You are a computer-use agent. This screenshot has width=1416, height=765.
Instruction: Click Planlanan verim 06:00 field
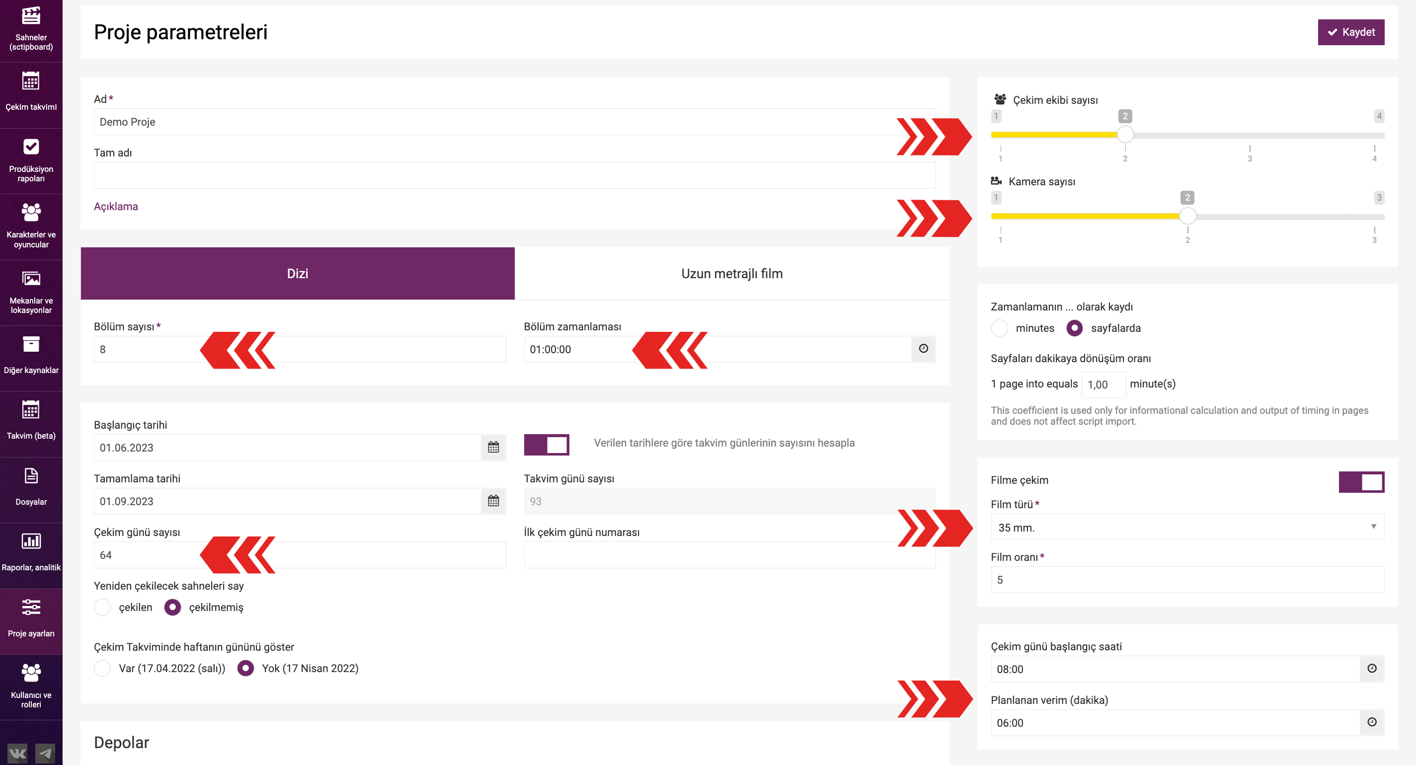tap(1175, 723)
